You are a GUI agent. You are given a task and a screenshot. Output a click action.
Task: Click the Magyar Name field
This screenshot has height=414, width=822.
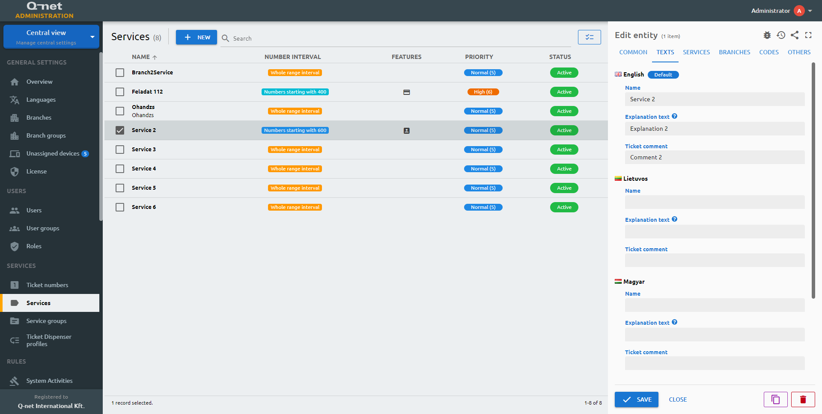[x=715, y=305]
